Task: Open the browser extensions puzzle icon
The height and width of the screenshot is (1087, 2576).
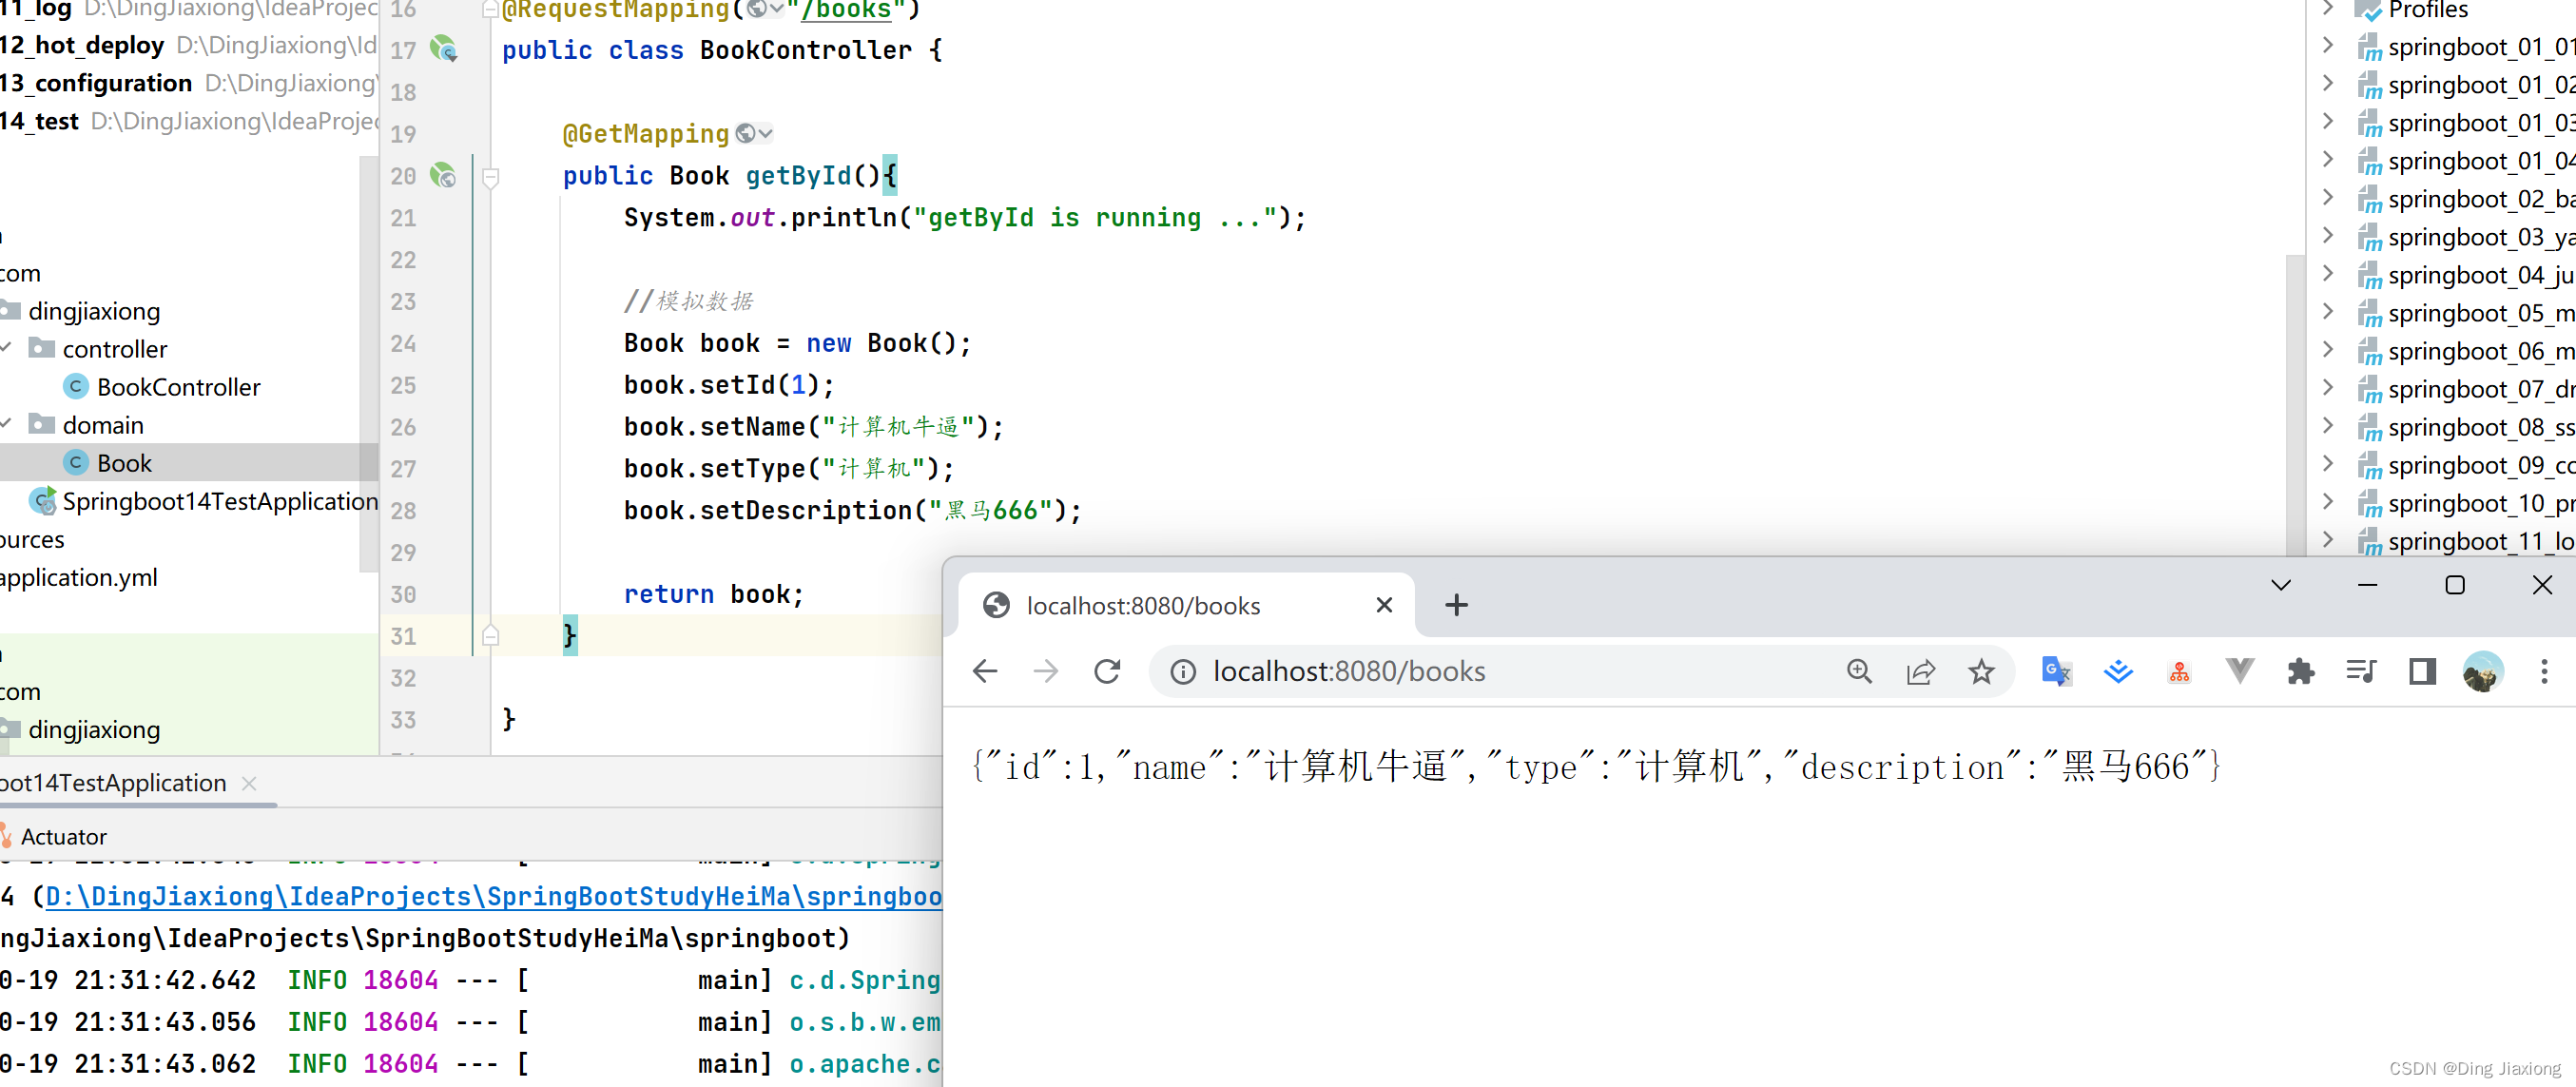Action: coord(2300,671)
